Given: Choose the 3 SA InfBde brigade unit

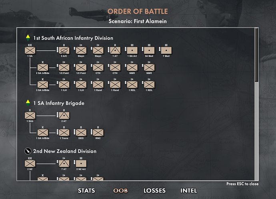Looking at the screenshot, I should (42, 85).
